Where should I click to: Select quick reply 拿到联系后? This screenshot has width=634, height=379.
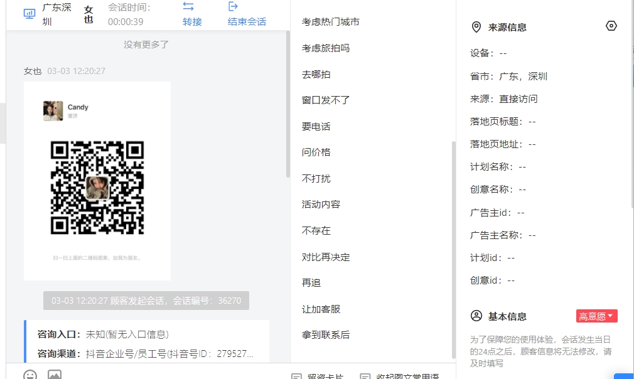pyautogui.click(x=326, y=335)
